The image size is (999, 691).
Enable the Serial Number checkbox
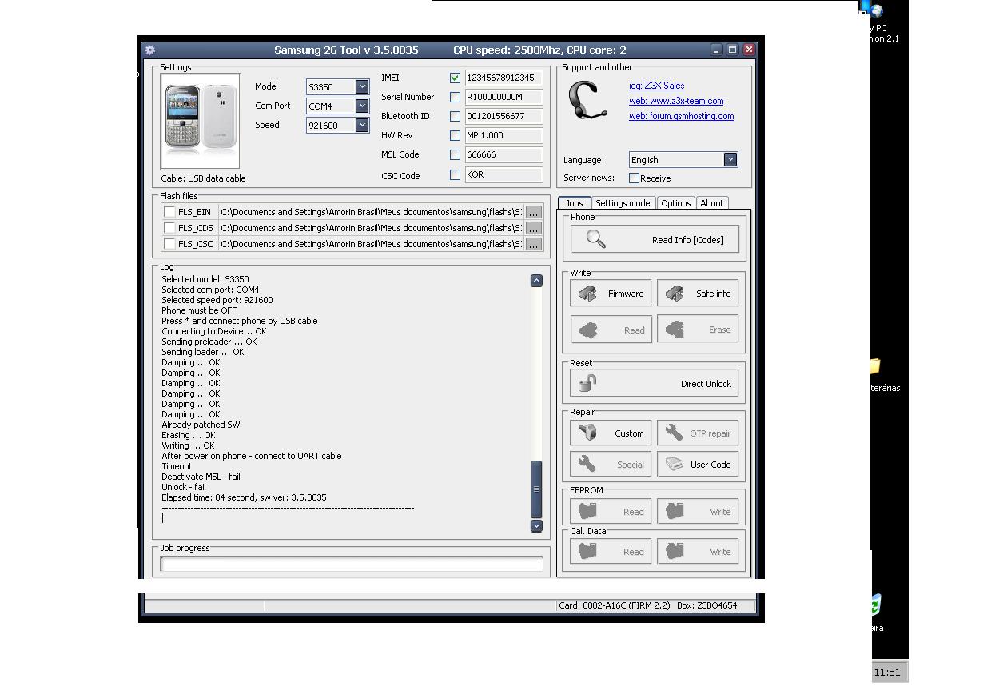point(455,97)
